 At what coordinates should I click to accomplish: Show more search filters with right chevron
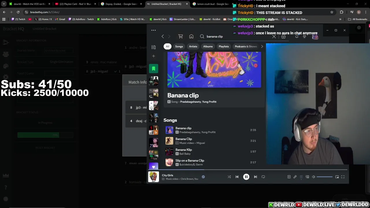point(262,47)
